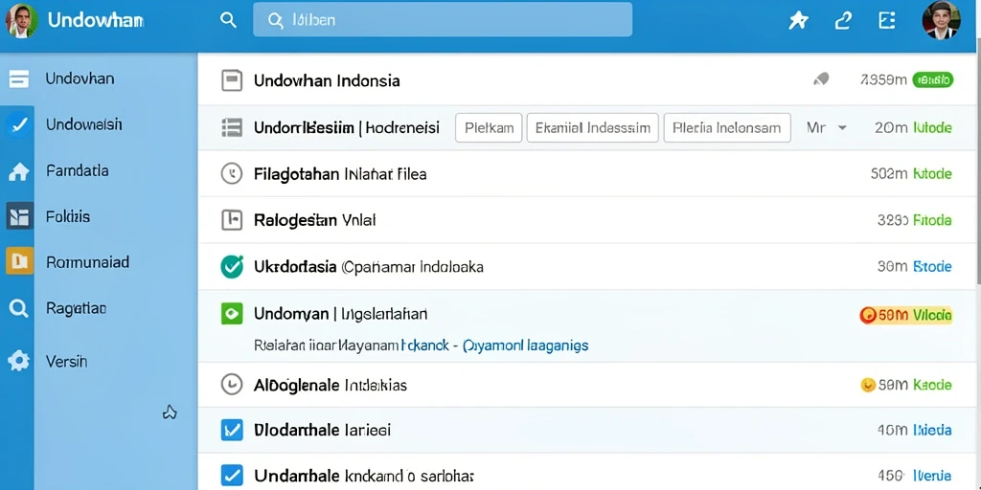Click the yellow folder icon beside Romunaiad

[x=19, y=261]
